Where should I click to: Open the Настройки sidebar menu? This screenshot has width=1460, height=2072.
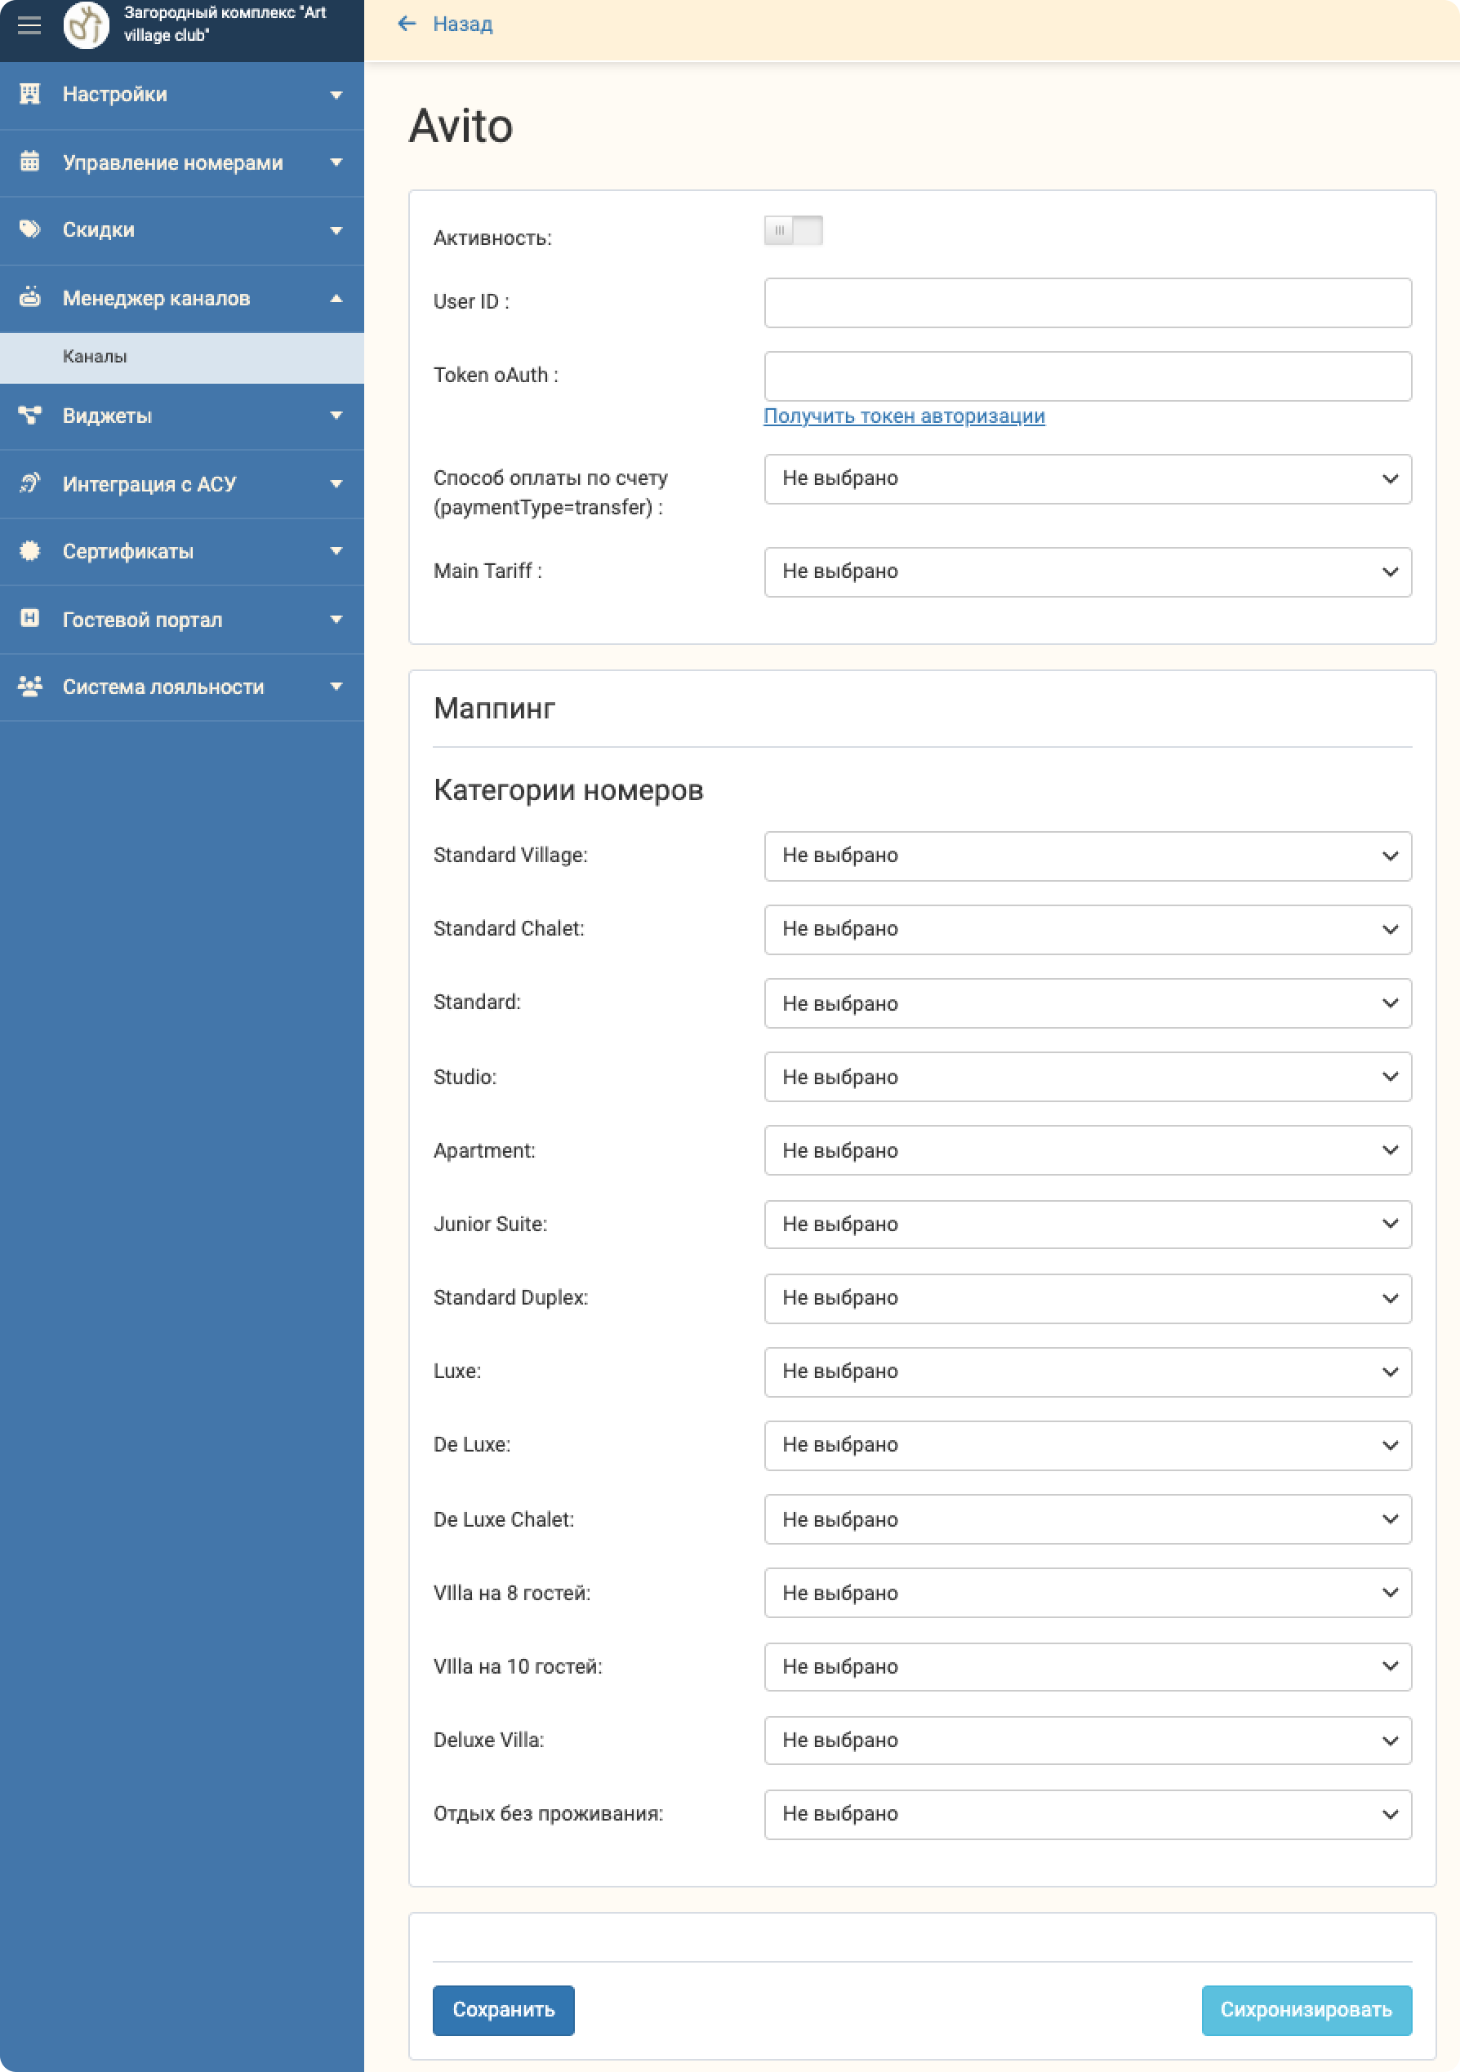pyautogui.click(x=182, y=95)
